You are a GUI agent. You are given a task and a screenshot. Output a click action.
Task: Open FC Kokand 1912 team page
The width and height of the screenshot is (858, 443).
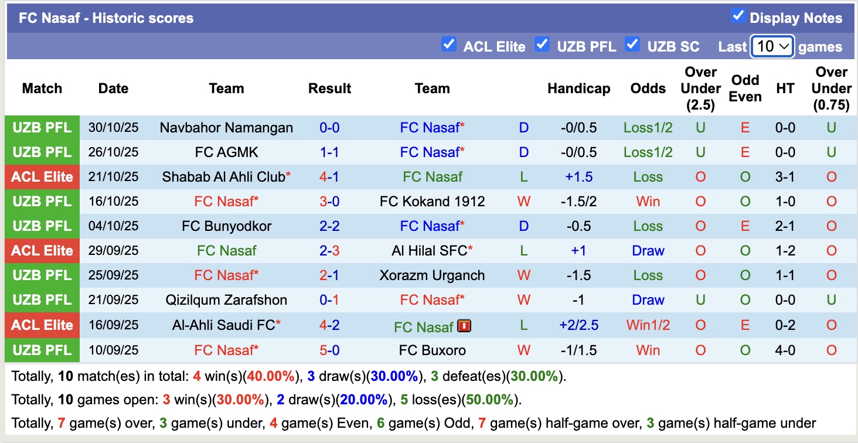coord(432,202)
